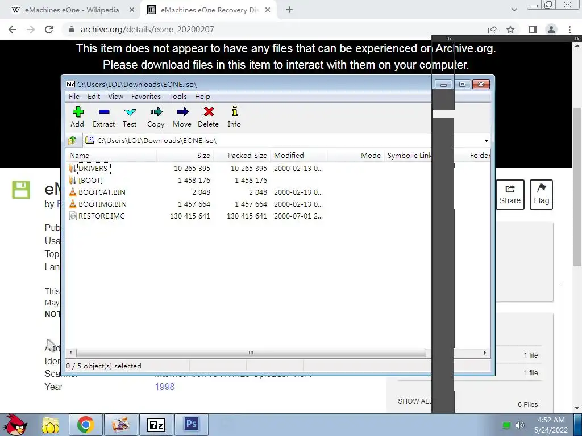This screenshot has height=436, width=582.
Task: Click the archive.org URL address bar
Action: tap(275, 30)
